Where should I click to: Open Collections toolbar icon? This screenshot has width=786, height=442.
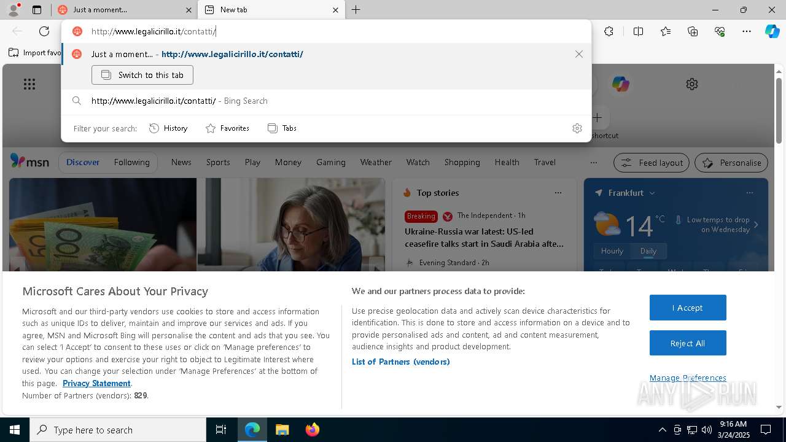[693, 31]
